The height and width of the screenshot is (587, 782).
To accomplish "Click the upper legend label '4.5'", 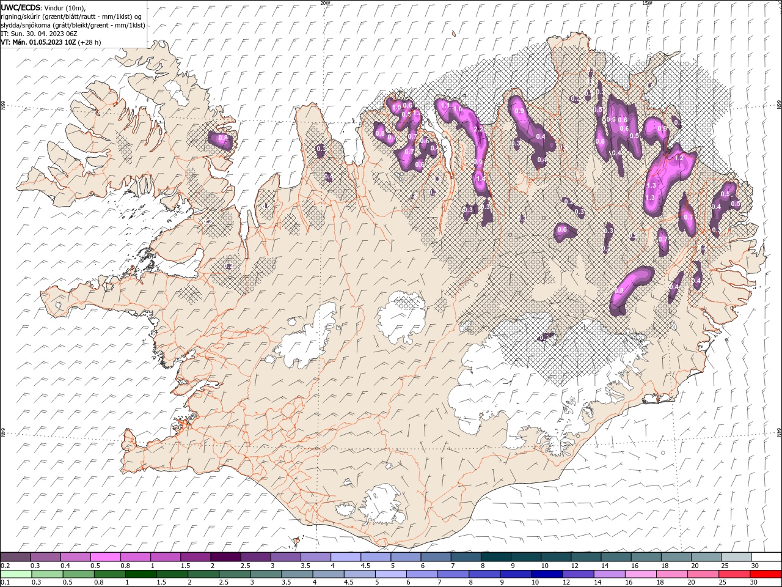I will click(x=365, y=566).
